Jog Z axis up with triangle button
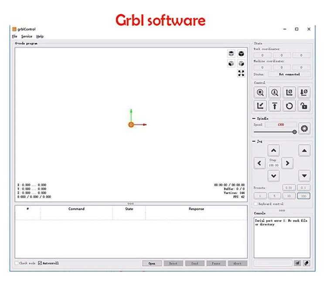Image resolution: width=327 pixels, height=285 pixels. (304, 150)
